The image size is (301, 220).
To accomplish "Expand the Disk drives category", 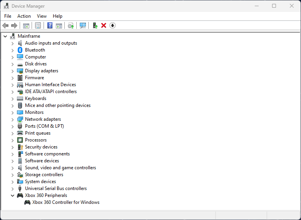I will coord(12,64).
